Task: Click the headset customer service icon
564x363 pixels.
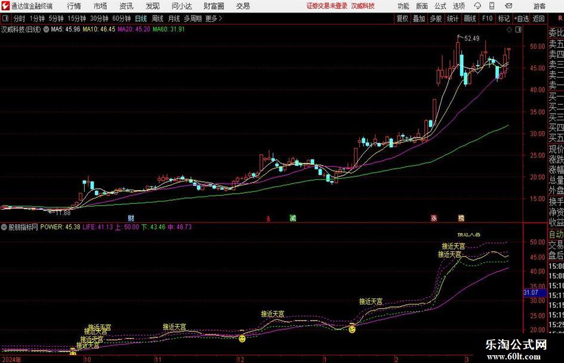Action: tap(477, 6)
